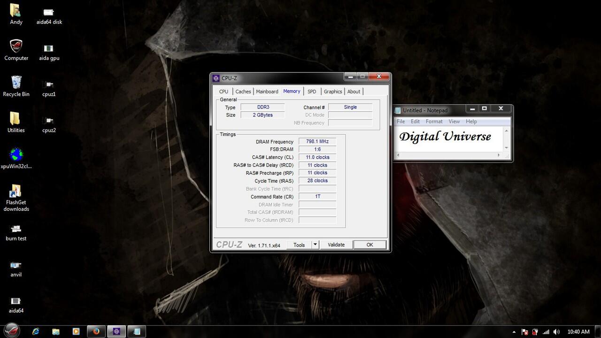Expand the Tools dropdown arrow
601x338 pixels.
click(316, 245)
